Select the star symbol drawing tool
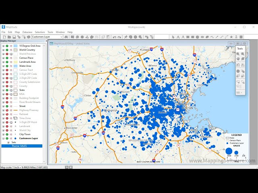The image size is (258, 193). pos(231,37)
